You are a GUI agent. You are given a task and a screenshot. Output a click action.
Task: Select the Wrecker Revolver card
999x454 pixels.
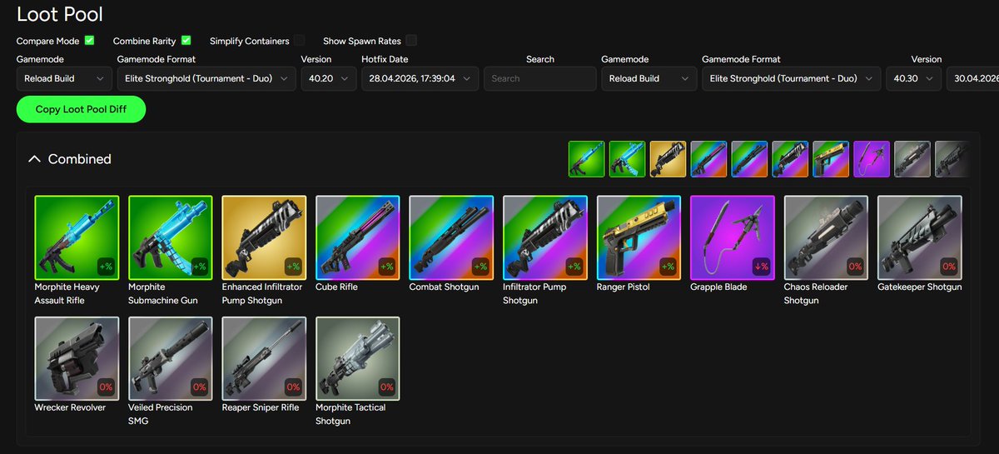click(77, 358)
